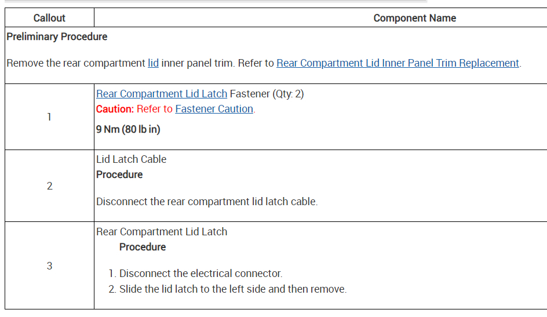Click the indented Procedure heading in callout 3
Viewport: 547px width, 317px height.
point(143,247)
